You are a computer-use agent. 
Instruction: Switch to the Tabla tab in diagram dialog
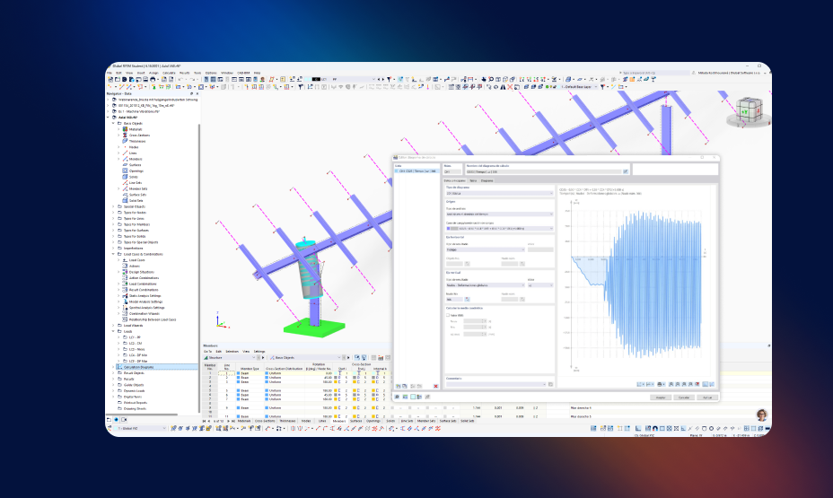click(473, 180)
